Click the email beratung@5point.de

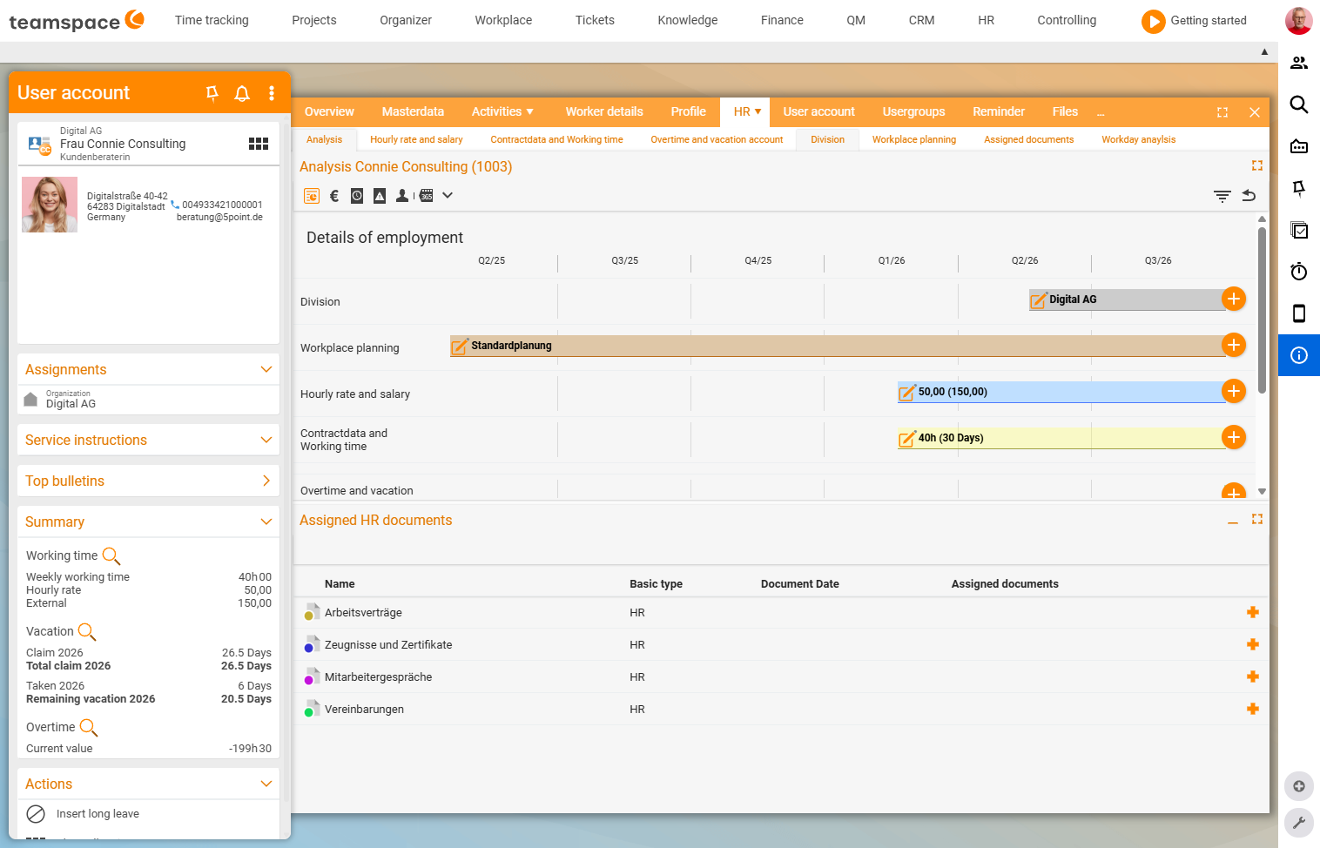click(x=219, y=218)
